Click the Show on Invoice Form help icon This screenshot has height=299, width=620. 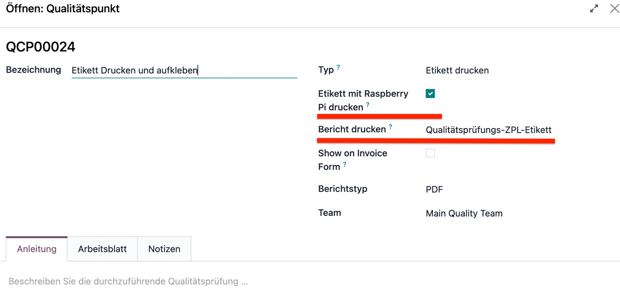point(345,164)
